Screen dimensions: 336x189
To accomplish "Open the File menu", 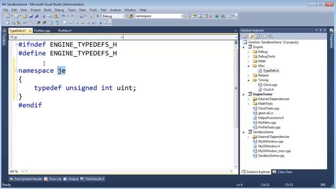I will point(6,10).
